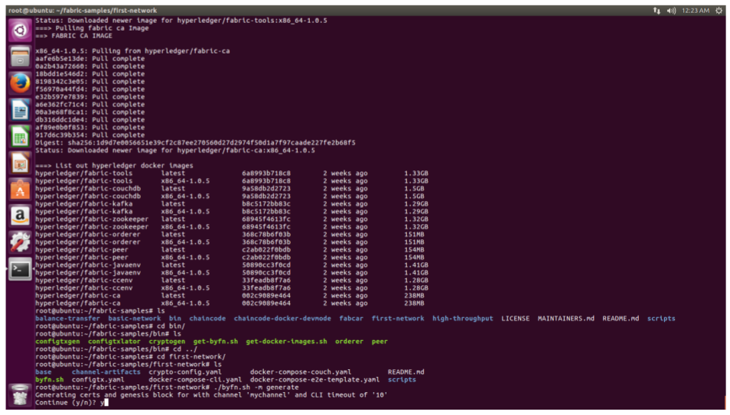Click the 238MB size of fabric-ca latest
Image resolution: width=730 pixels, height=415 pixels.
414,296
